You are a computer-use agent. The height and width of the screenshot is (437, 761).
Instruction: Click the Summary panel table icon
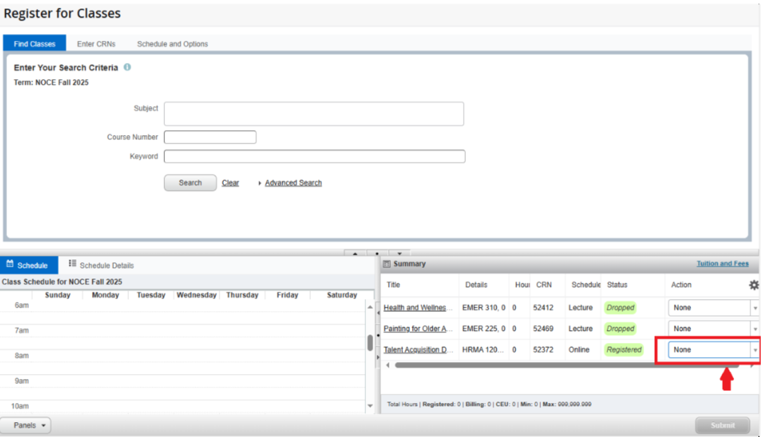pos(387,264)
